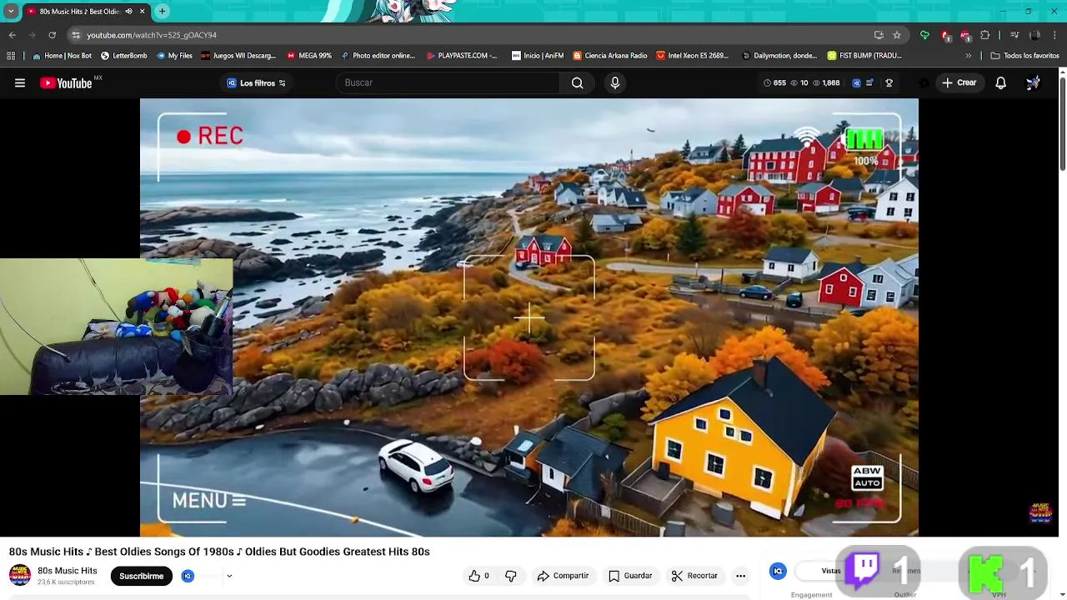Open the Juegos WII Descarg... bookmark
Viewport: 1067px width, 600px height.
tap(238, 56)
